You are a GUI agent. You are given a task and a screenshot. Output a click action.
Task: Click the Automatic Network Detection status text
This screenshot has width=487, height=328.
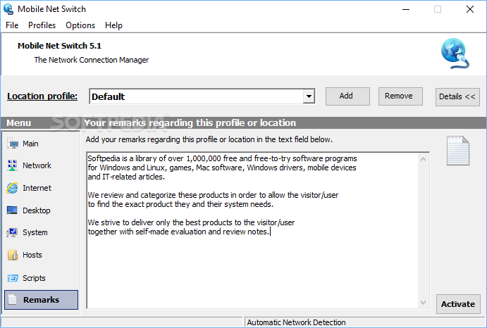pos(296,322)
